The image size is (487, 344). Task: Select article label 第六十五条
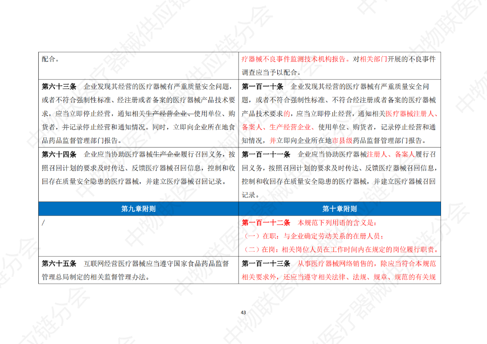[59, 264]
